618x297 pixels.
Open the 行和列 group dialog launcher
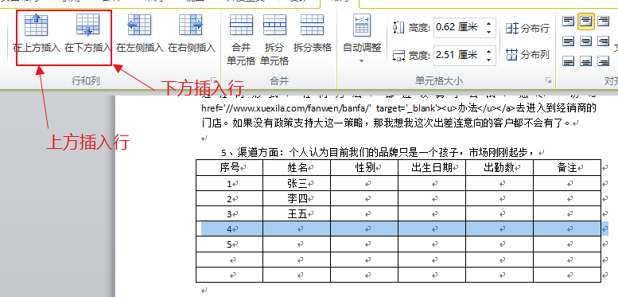click(214, 80)
